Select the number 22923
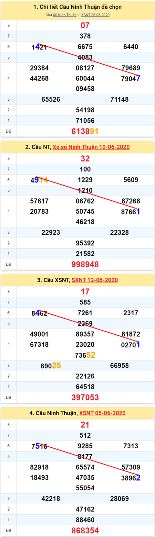Screen dimensions: 155x537 tap(51, 232)
